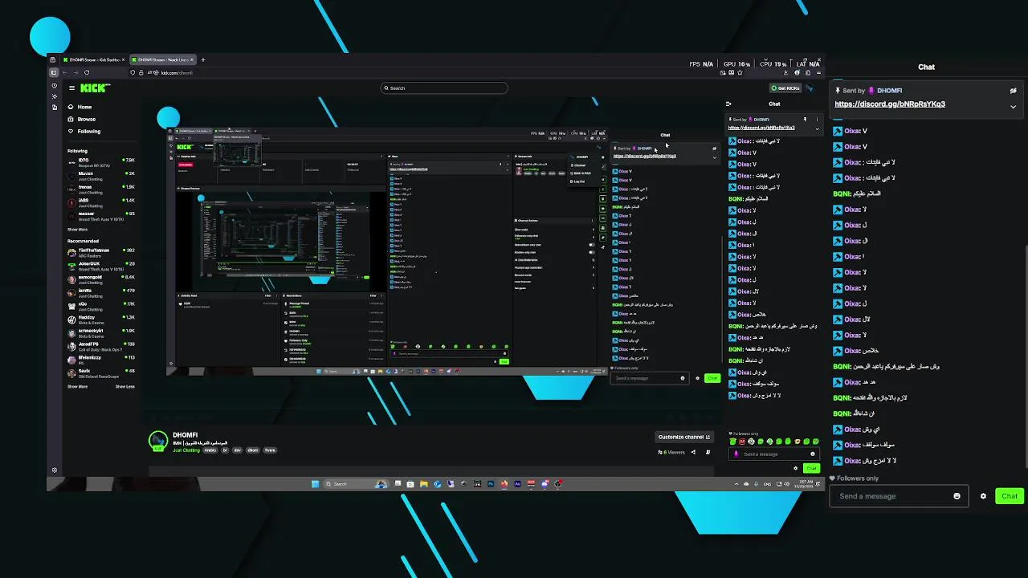Send message with small green Chat button
The height and width of the screenshot is (578, 1028).
pyautogui.click(x=811, y=468)
